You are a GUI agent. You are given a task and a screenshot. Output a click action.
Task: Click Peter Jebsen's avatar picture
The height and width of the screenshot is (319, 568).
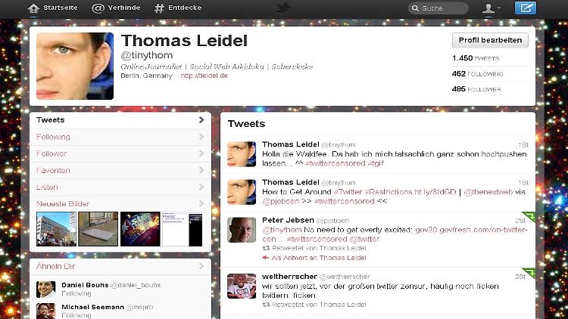(242, 230)
